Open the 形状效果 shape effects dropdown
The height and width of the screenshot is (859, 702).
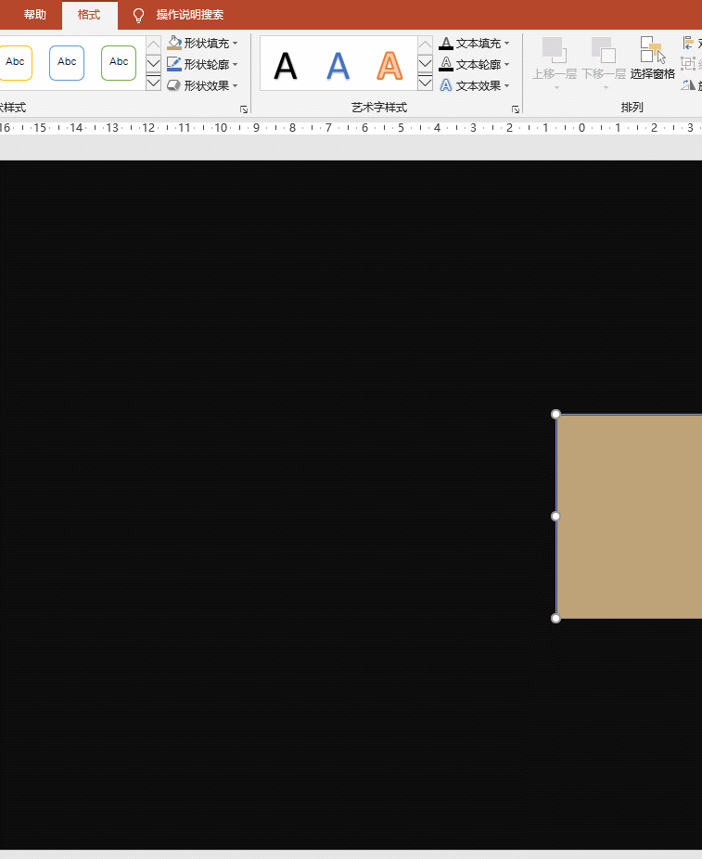click(203, 85)
